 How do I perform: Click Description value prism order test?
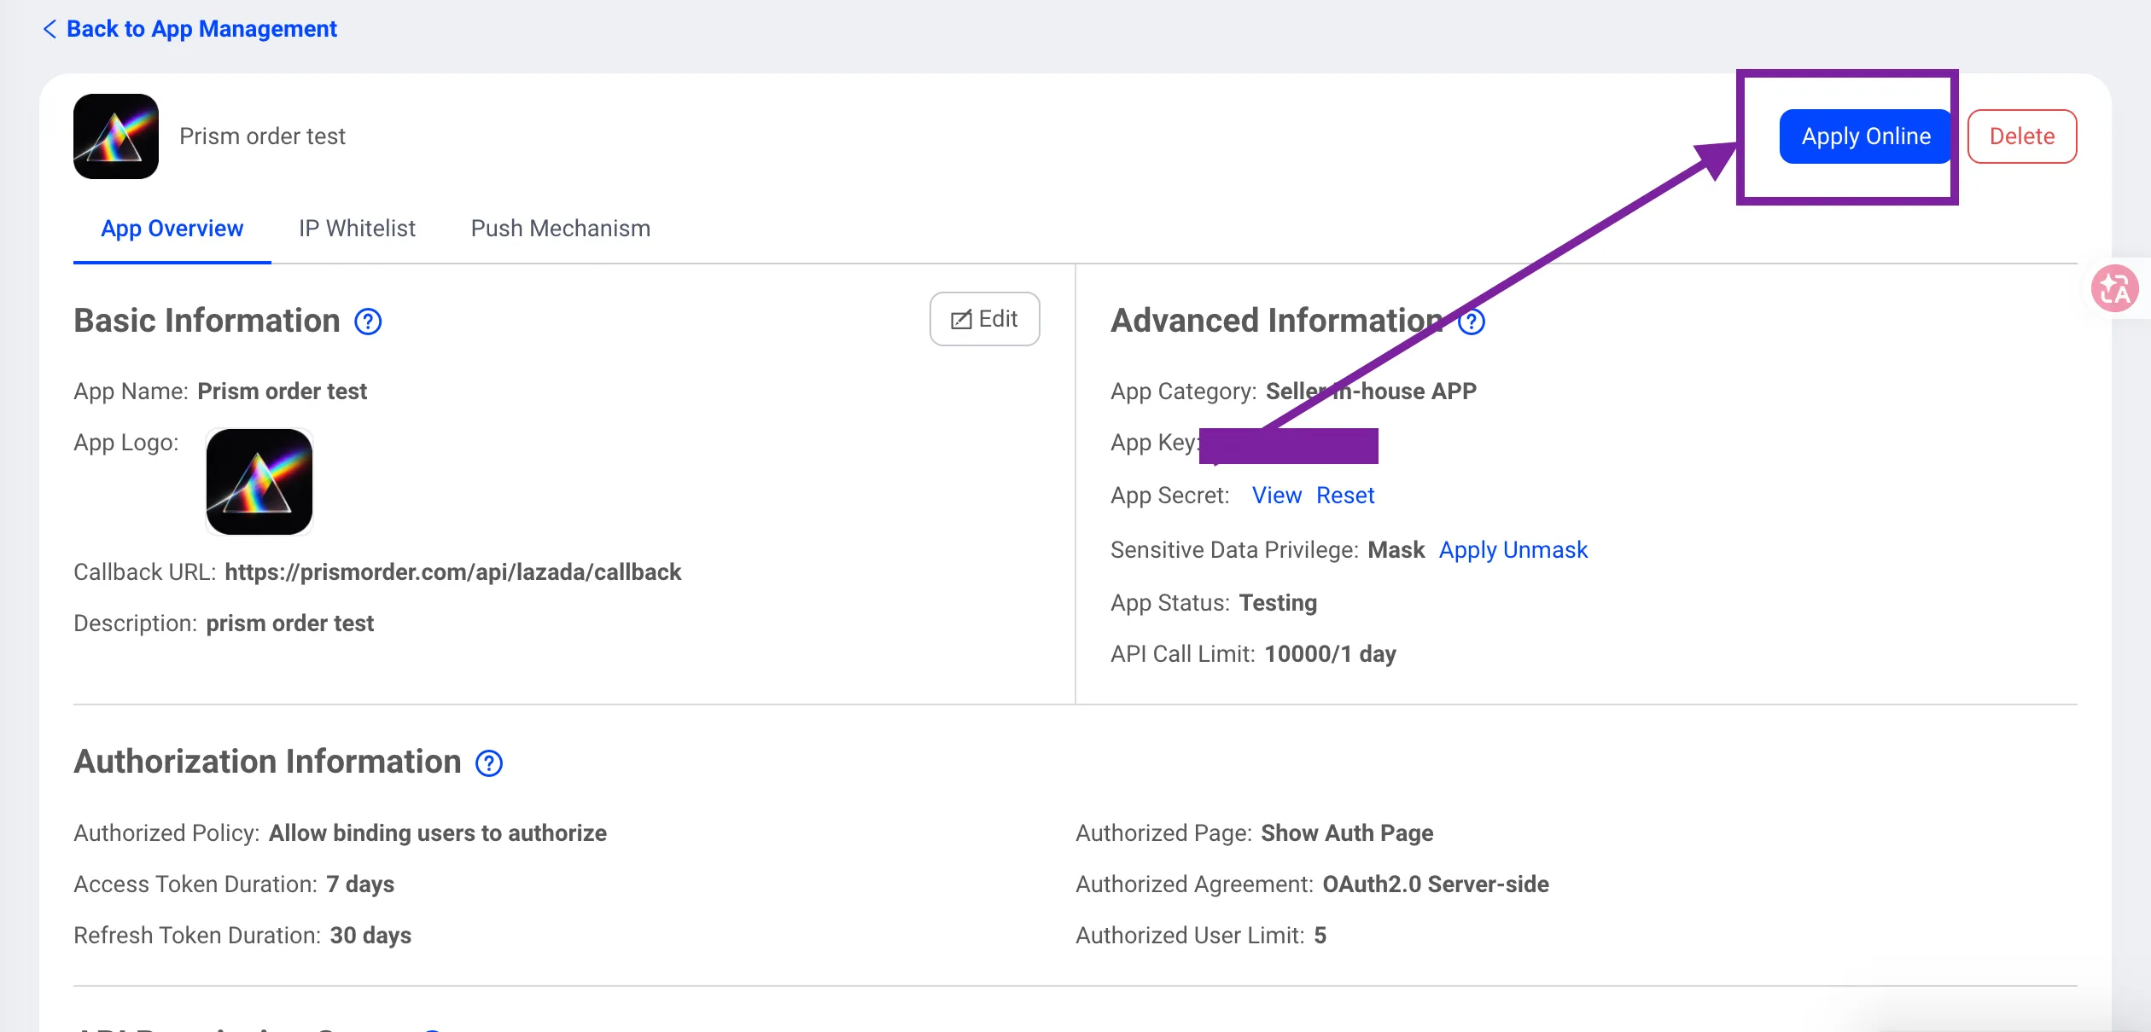click(289, 623)
